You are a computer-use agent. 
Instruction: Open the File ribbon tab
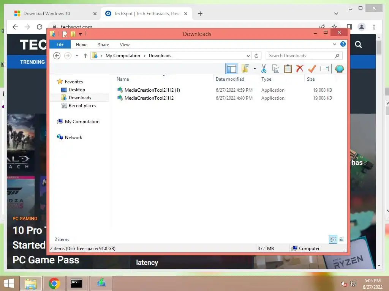[x=60, y=44]
